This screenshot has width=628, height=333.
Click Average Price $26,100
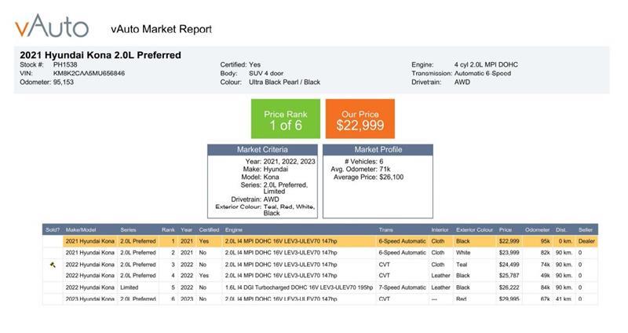368,177
